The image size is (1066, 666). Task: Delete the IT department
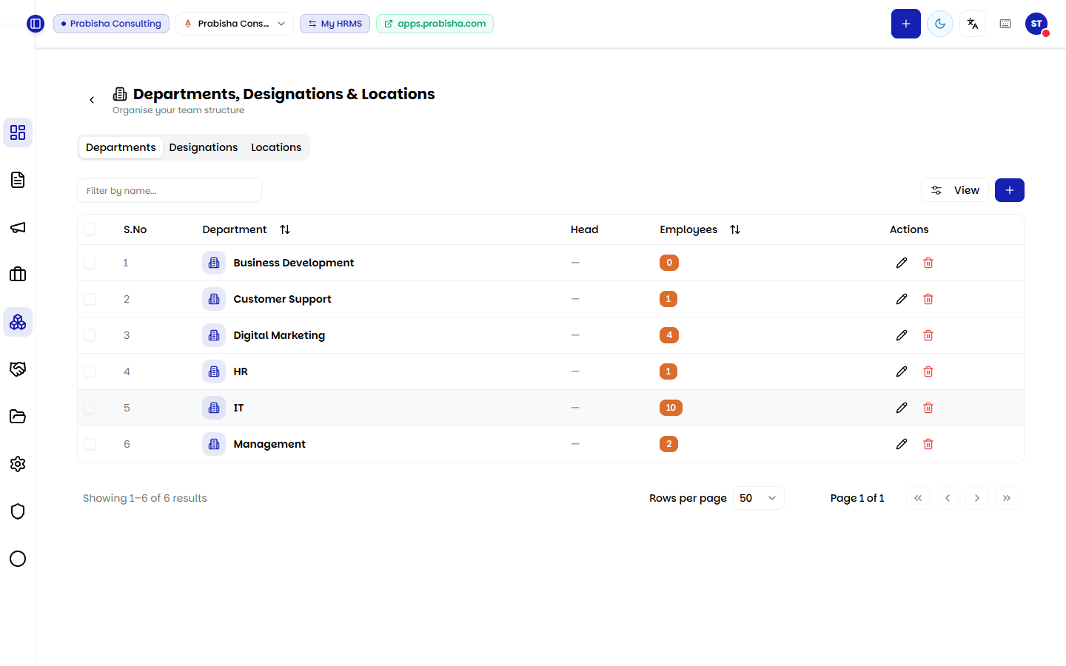click(928, 408)
